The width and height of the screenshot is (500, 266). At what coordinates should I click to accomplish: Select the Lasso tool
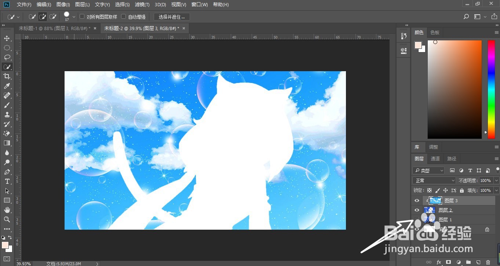tap(7, 57)
